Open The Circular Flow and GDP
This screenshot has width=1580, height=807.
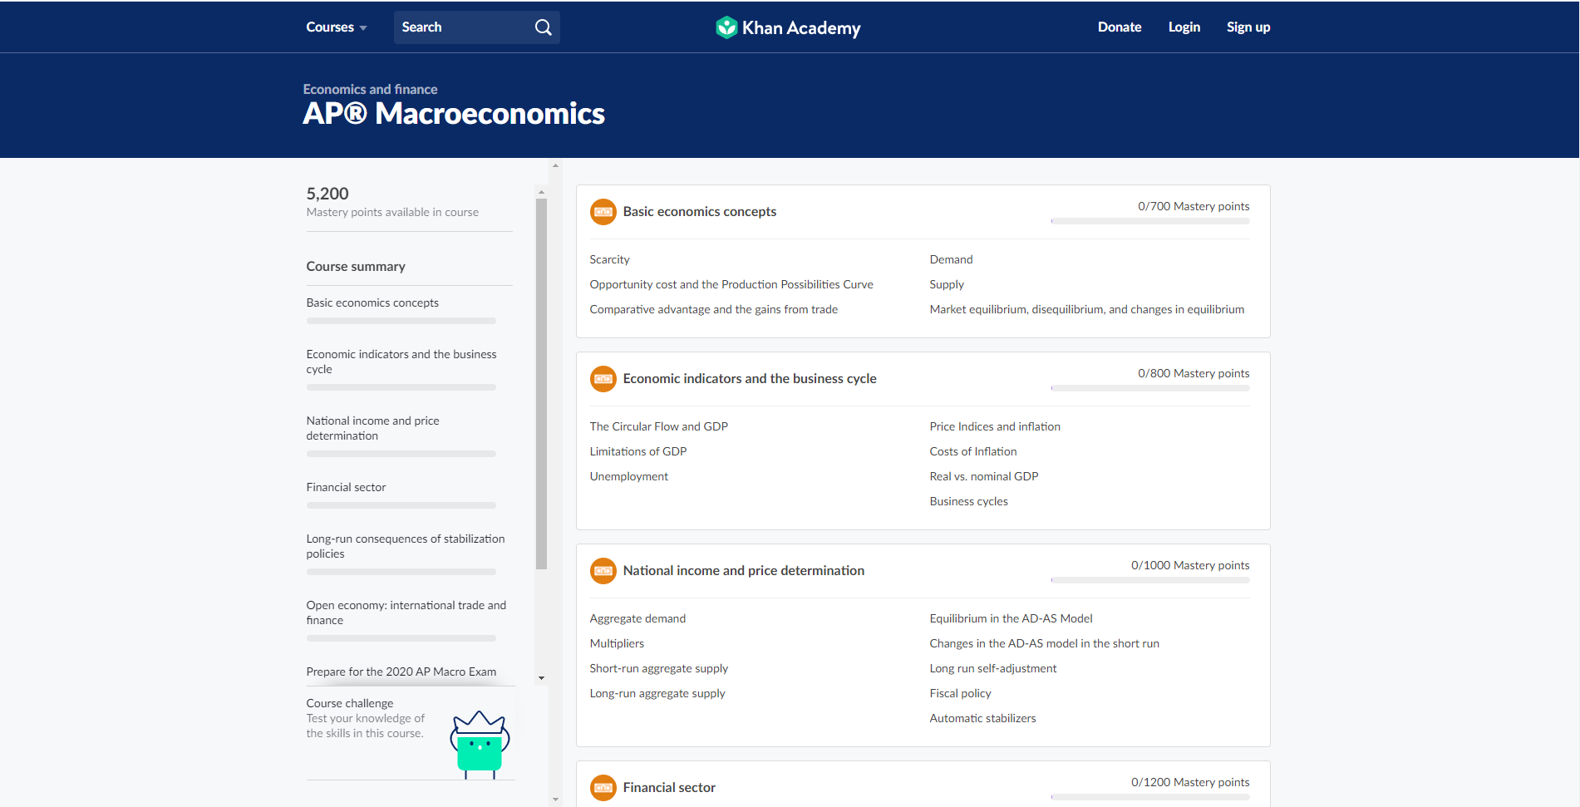pos(658,426)
